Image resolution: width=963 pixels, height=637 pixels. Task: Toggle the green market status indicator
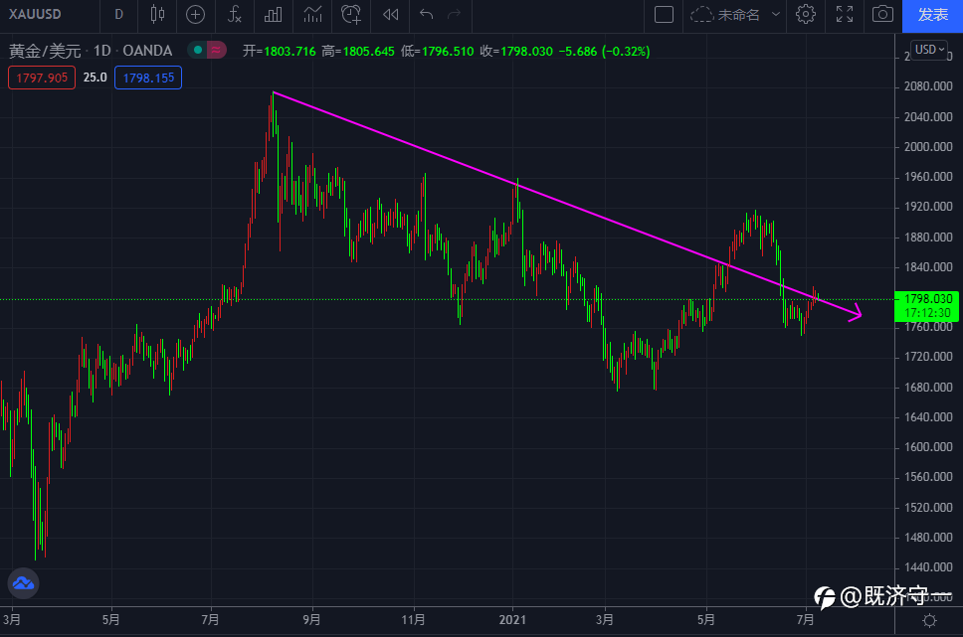tap(197, 51)
